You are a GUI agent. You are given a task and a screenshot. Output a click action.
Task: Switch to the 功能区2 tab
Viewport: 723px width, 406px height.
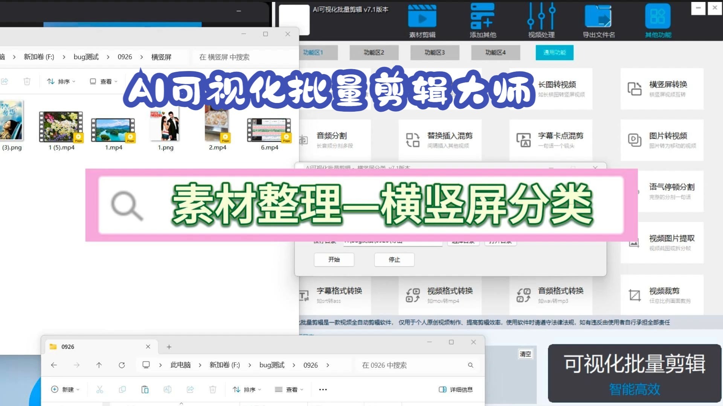(374, 52)
